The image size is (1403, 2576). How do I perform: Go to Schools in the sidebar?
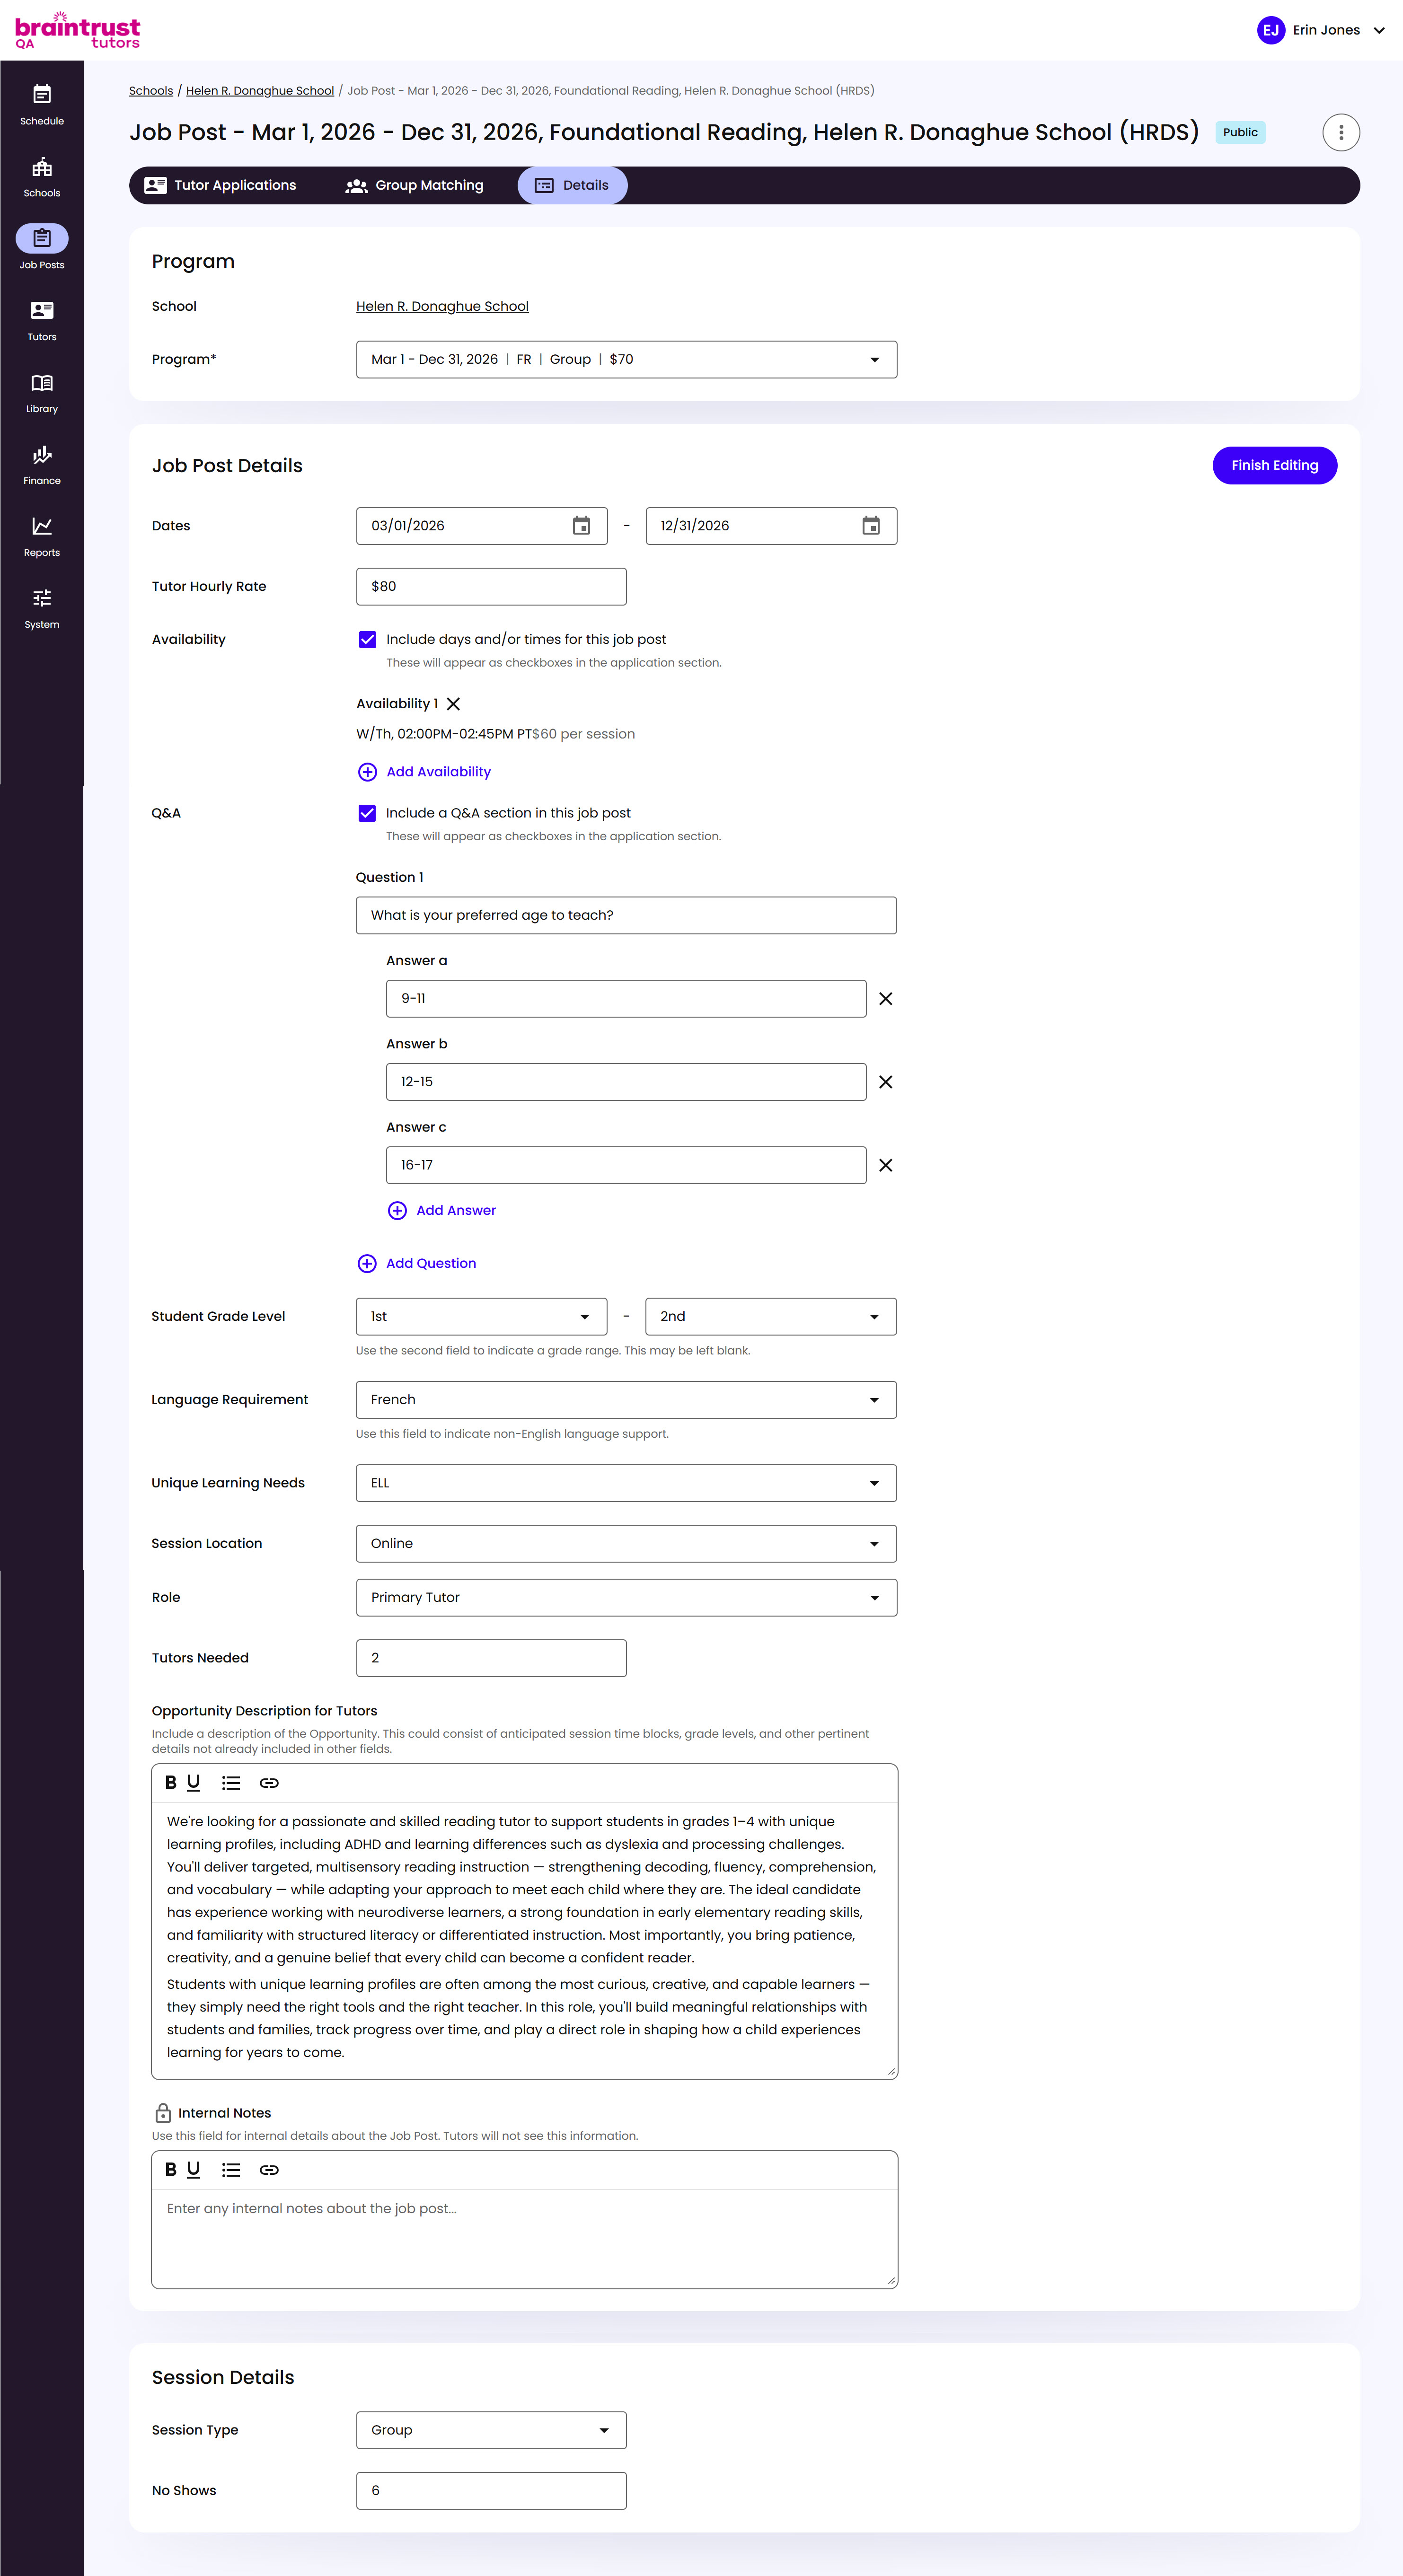42,177
